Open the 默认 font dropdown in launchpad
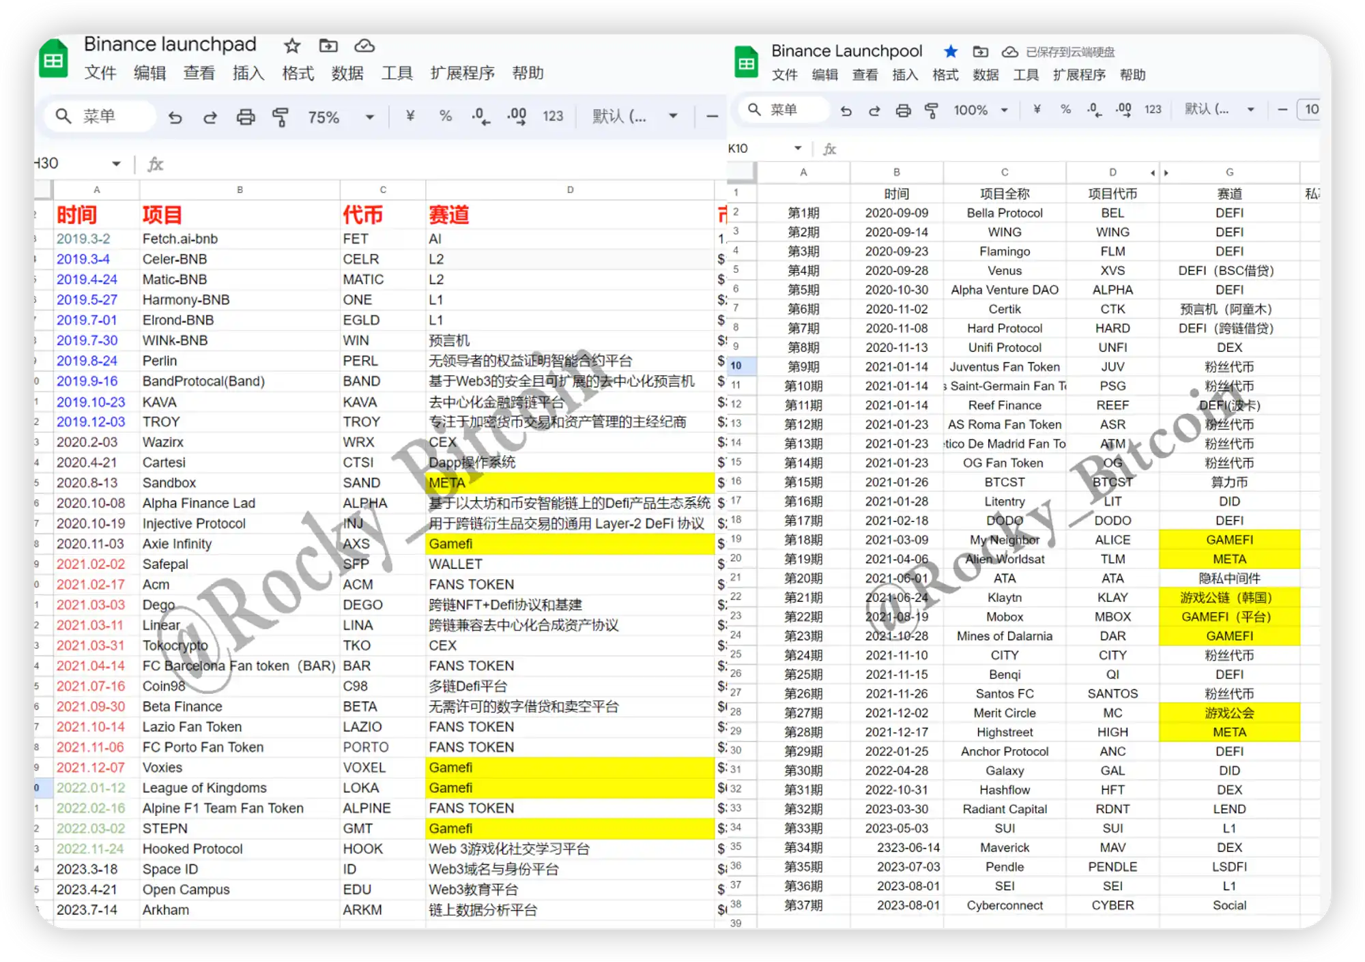This screenshot has width=1365, height=962. [635, 116]
